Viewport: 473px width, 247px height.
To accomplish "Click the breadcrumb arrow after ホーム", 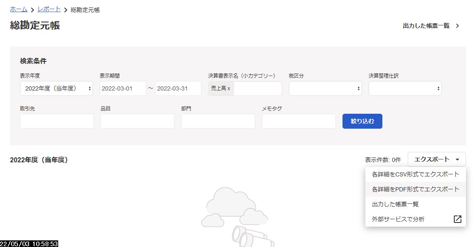I will point(32,10).
